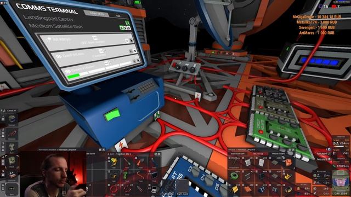The image size is (351, 197).
Task: Select hotbar slot 1 helmet item
Action: tap(12, 119)
